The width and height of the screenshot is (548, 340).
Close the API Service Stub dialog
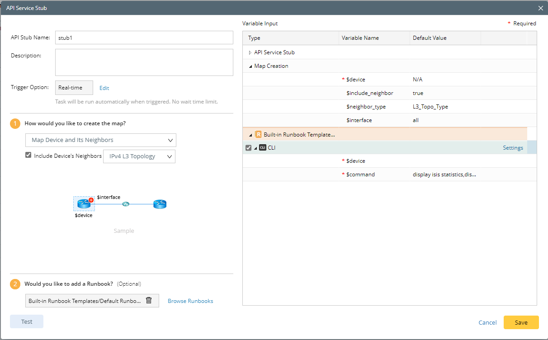[x=540, y=8]
